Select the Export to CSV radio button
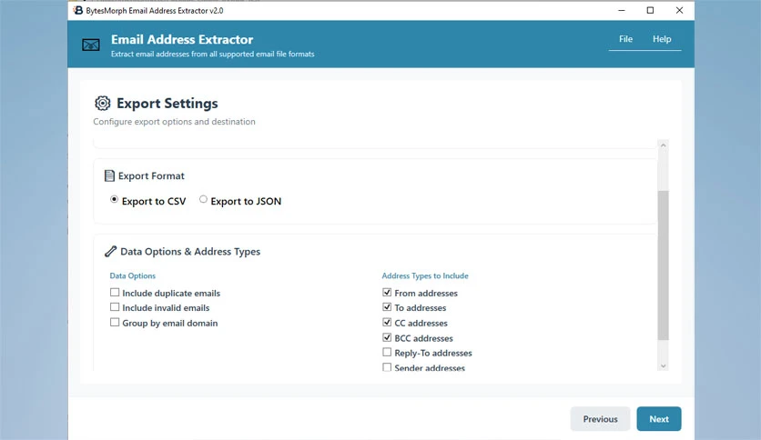This screenshot has height=440, width=761. (114, 199)
